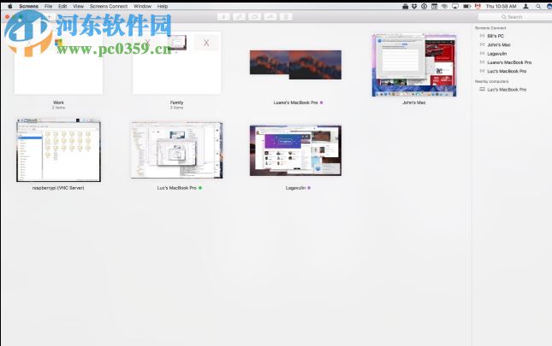The height and width of the screenshot is (346, 552).
Task: Select Luc's MacBook Pro under Nearby computers
Action: (x=507, y=90)
